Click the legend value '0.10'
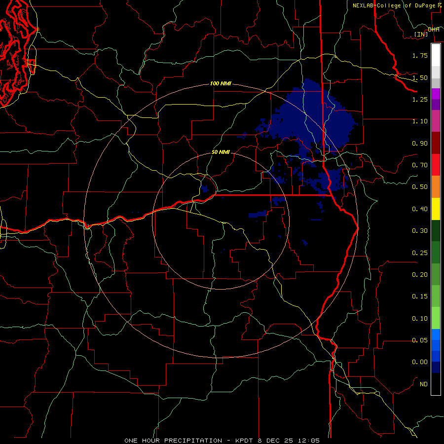This screenshot has height=444, width=444. coord(420,319)
